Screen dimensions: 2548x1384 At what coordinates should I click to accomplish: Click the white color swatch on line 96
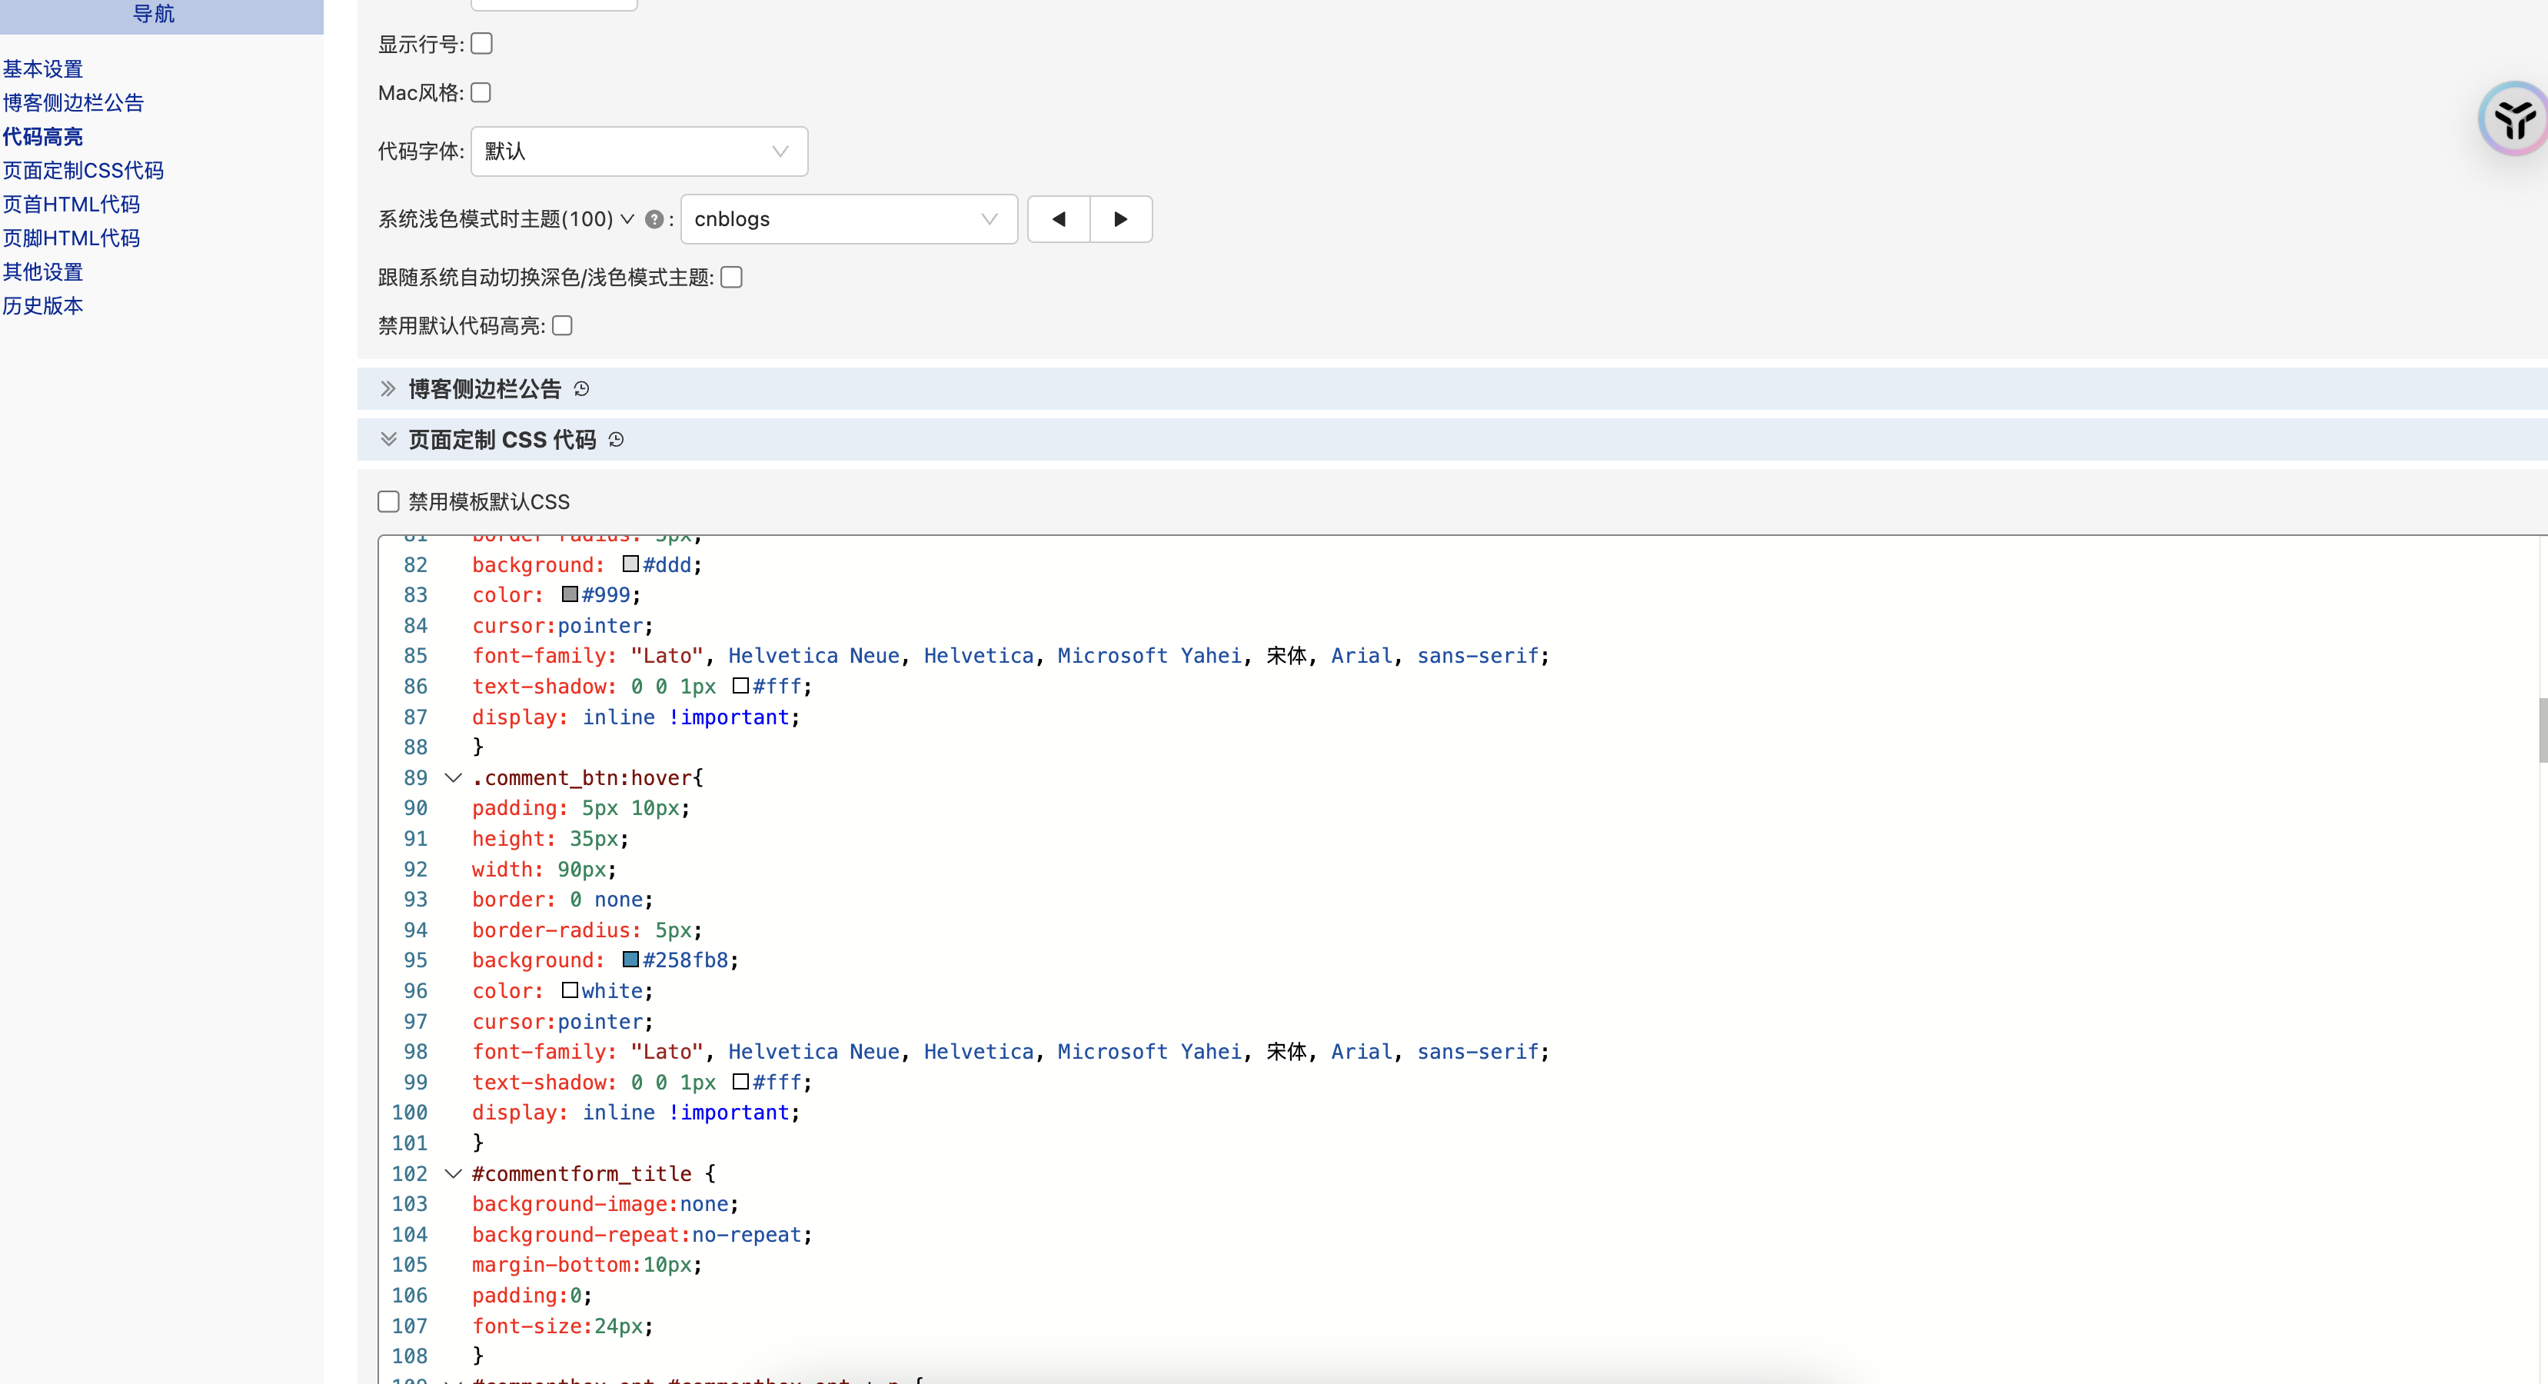(570, 990)
